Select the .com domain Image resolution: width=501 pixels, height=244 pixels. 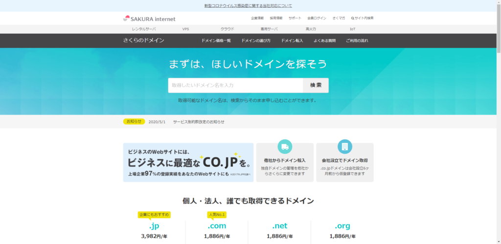point(217,226)
